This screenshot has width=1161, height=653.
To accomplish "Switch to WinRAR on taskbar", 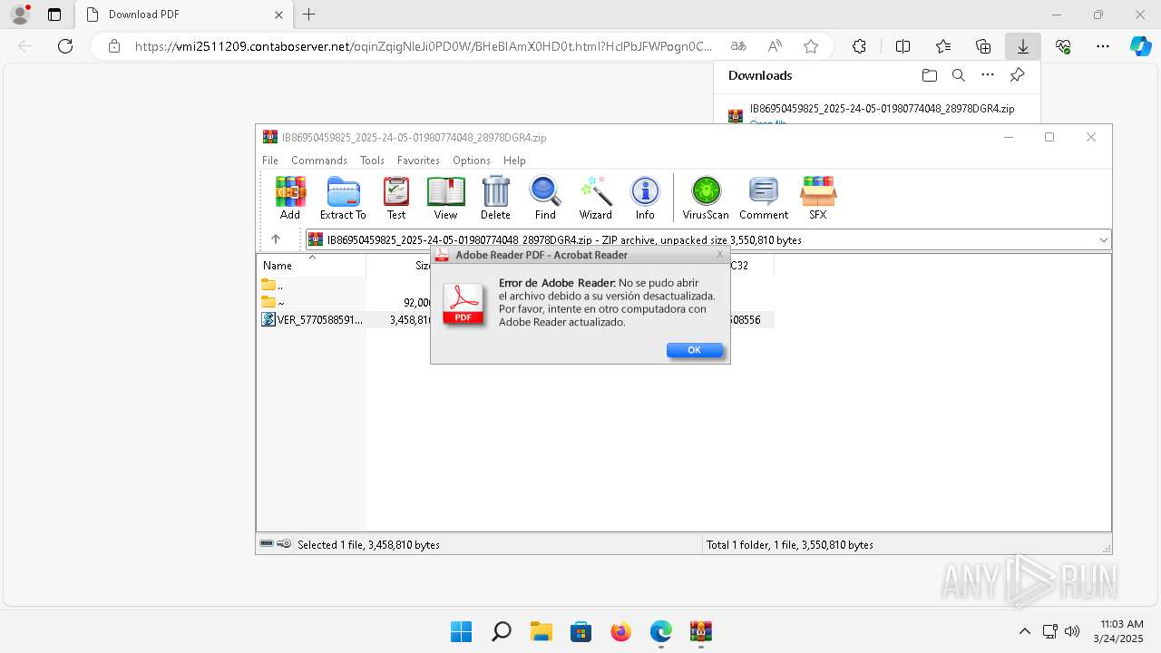I will pyautogui.click(x=700, y=631).
